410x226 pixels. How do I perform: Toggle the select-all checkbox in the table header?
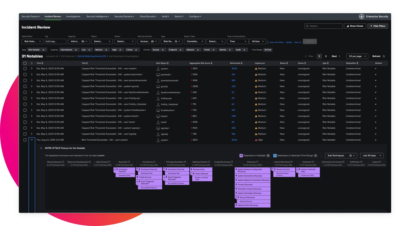[x=25, y=63]
